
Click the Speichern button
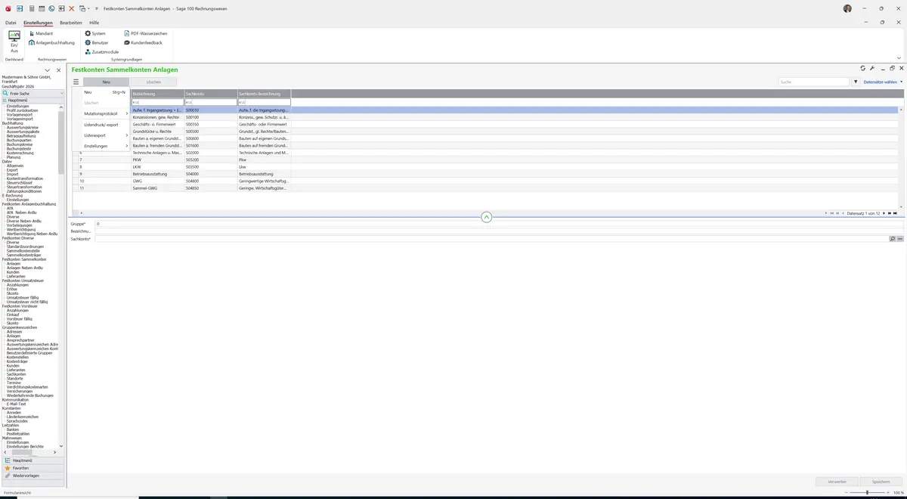881,481
